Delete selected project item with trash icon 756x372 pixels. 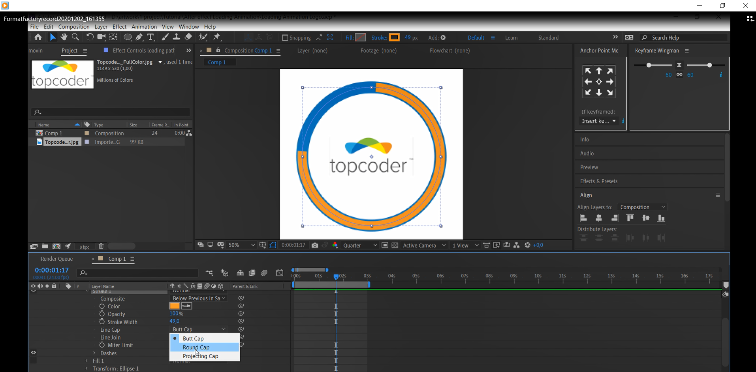pyautogui.click(x=101, y=246)
